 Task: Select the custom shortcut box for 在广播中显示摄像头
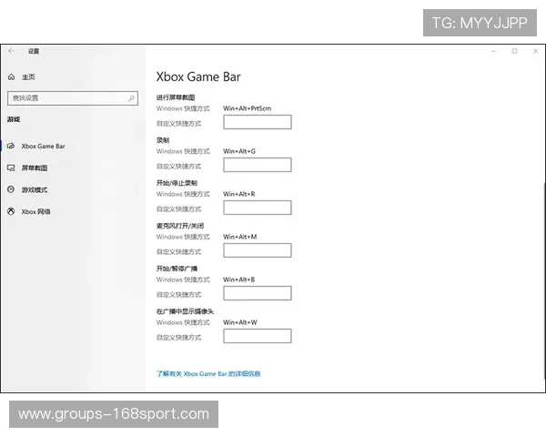point(257,336)
